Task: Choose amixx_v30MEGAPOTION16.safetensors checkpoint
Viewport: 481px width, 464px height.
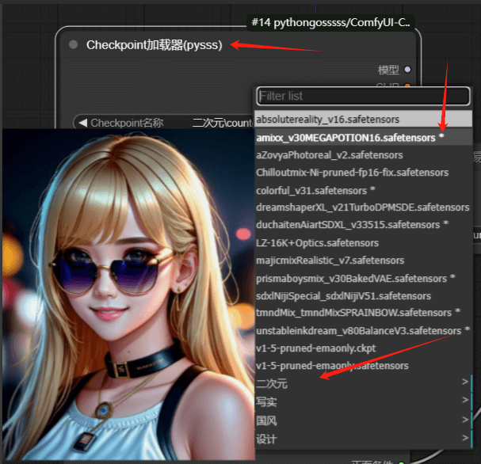Action: pos(363,138)
